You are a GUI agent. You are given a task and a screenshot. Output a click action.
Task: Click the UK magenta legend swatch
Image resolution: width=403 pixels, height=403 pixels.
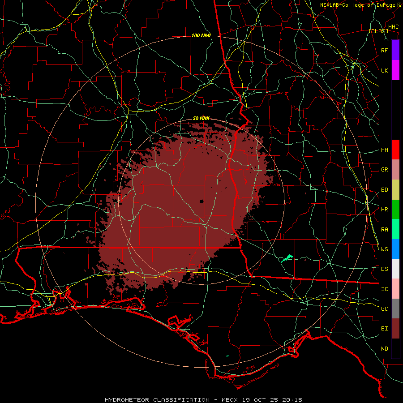tap(395, 70)
